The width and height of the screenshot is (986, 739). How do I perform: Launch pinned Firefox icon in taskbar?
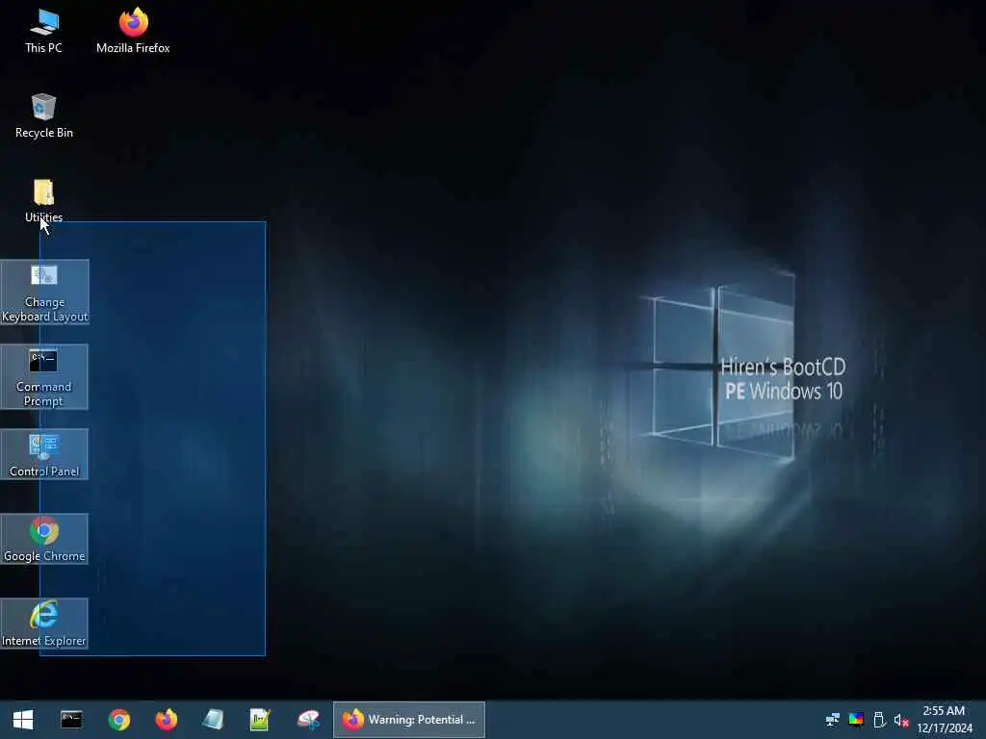point(166,720)
